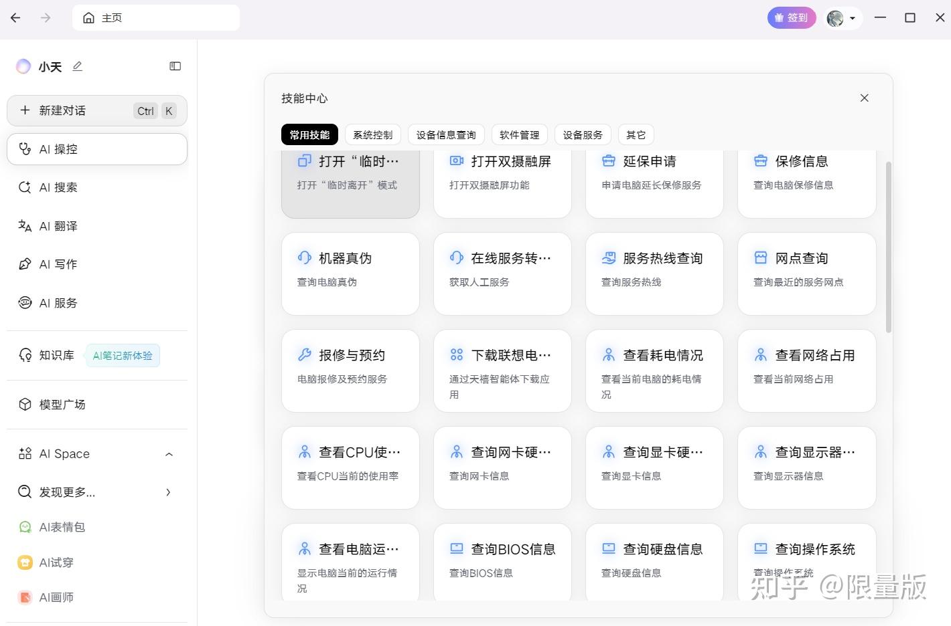Click the 查询网卡硬 skill icon
This screenshot has height=626, width=951.
coord(457,451)
